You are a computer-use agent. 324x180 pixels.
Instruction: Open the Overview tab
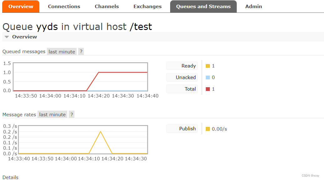pos(21,6)
